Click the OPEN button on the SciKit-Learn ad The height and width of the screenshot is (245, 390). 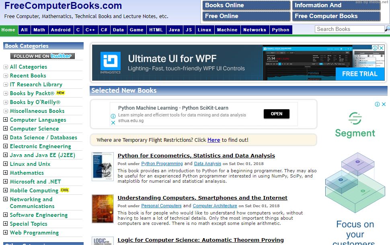pyautogui.click(x=276, y=114)
